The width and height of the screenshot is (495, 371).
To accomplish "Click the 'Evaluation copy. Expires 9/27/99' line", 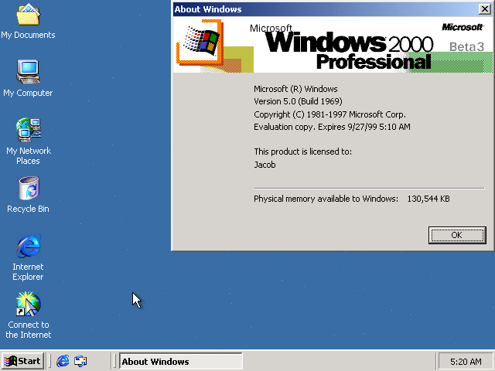I will pyautogui.click(x=332, y=127).
